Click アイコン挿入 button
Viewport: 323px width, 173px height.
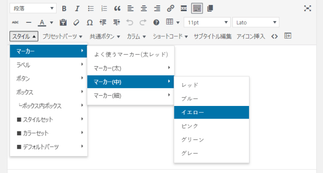click(x=251, y=37)
